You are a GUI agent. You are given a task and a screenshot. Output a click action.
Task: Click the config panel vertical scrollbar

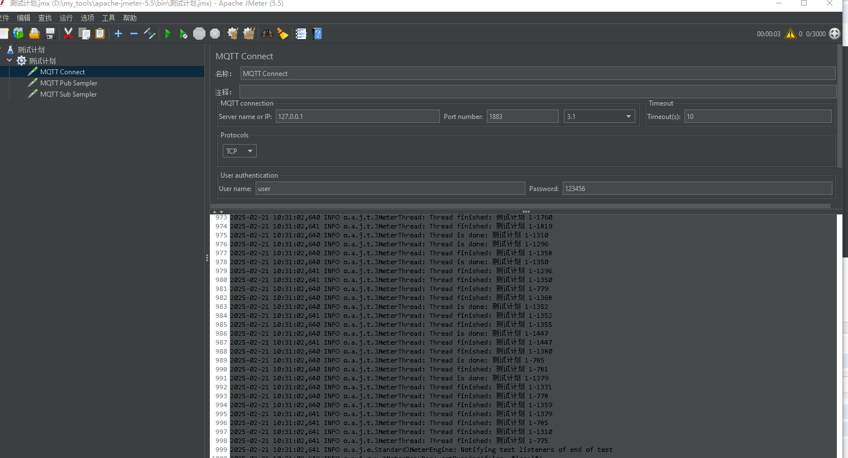(840, 106)
